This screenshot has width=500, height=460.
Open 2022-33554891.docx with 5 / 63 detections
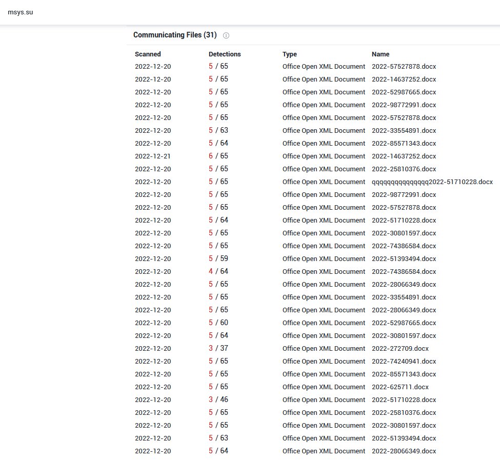coord(404,131)
